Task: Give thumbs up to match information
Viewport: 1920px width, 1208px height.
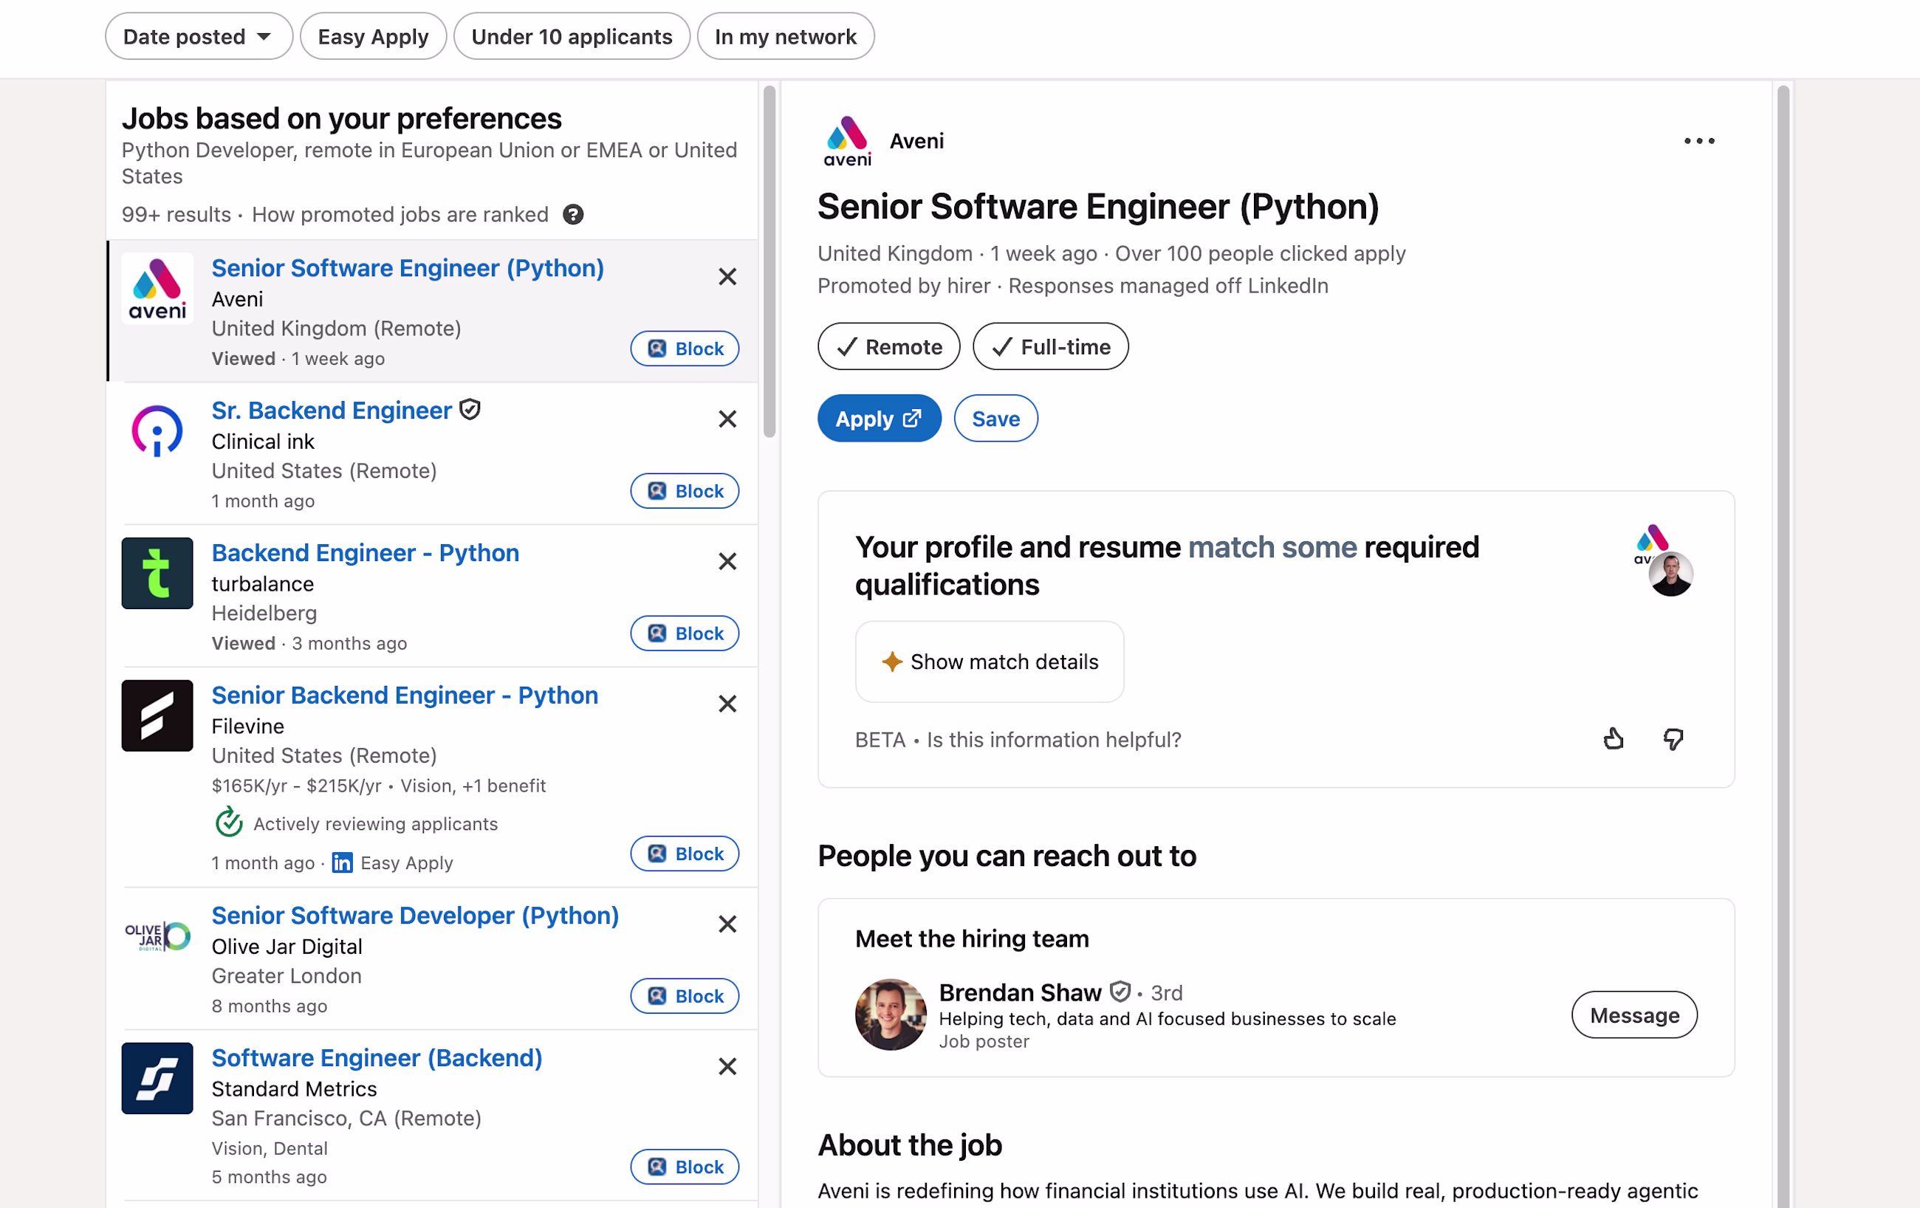Action: point(1613,739)
